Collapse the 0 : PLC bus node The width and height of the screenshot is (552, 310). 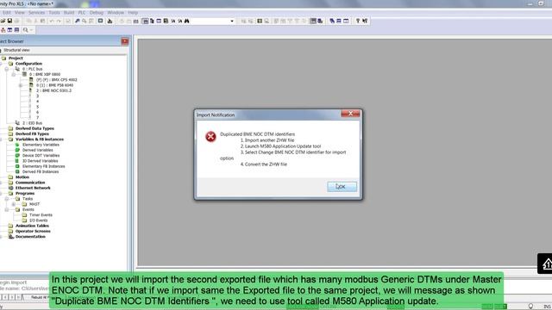7,69
